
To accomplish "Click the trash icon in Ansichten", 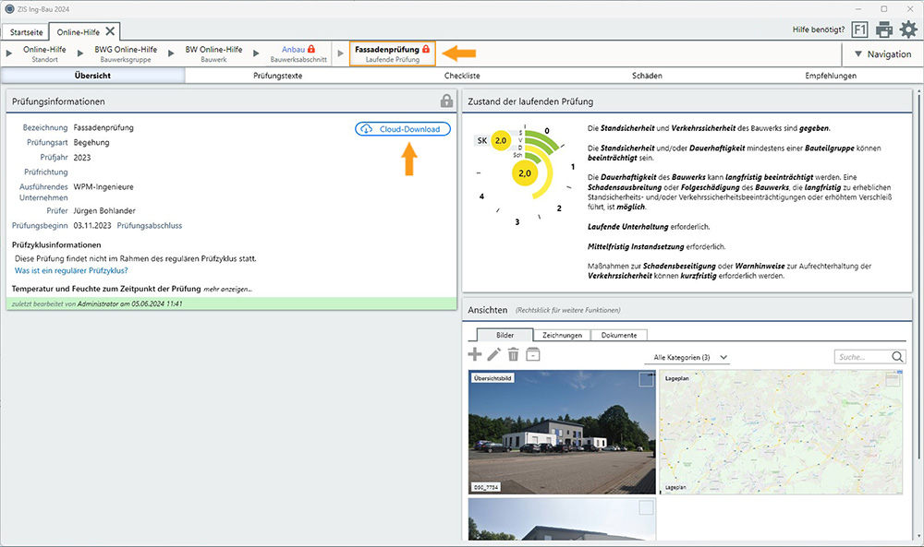I will [x=514, y=354].
